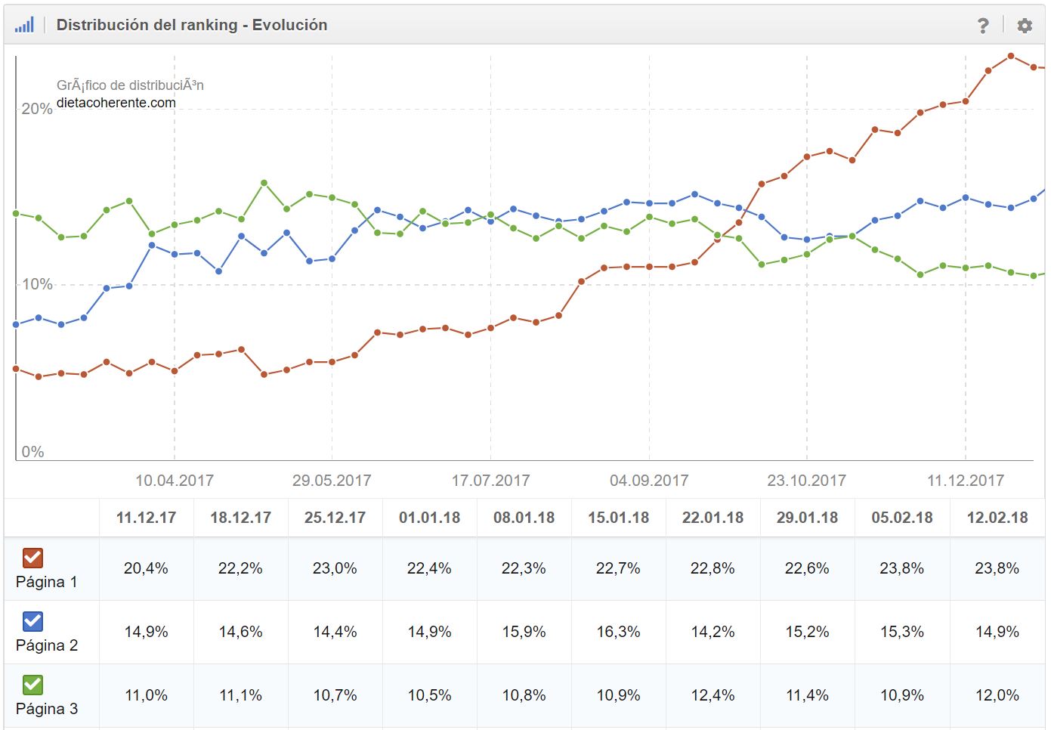Uncheck the Página 2 blue checkbox
Image resolution: width=1051 pixels, height=730 pixels.
point(33,621)
